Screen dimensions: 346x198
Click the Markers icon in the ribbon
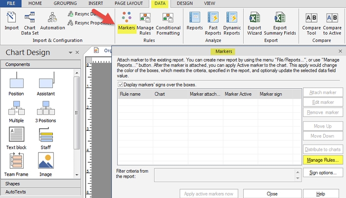tap(127, 22)
